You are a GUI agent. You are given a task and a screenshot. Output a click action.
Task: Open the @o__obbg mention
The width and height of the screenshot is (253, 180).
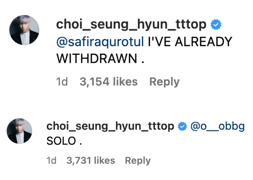pyautogui.click(x=217, y=127)
